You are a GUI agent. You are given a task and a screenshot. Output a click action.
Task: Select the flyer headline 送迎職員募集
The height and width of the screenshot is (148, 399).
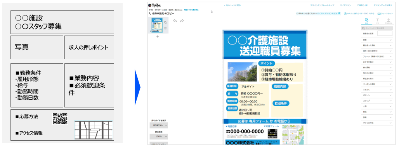(x=270, y=51)
